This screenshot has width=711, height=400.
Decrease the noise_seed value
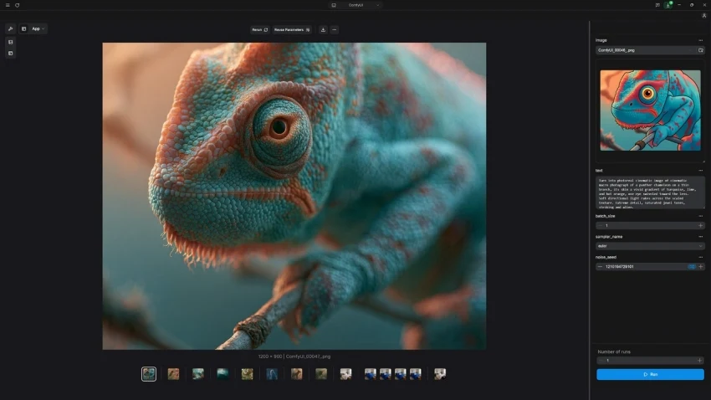pyautogui.click(x=600, y=267)
